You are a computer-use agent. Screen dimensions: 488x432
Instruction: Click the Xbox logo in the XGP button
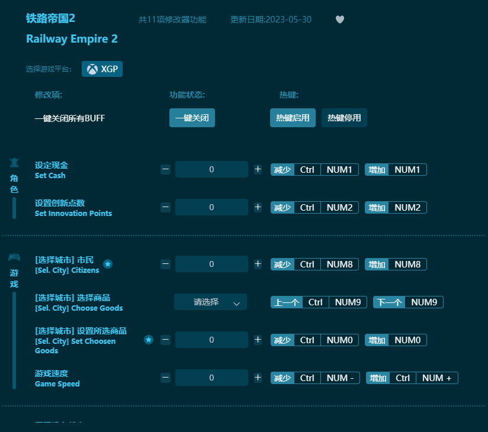point(92,69)
